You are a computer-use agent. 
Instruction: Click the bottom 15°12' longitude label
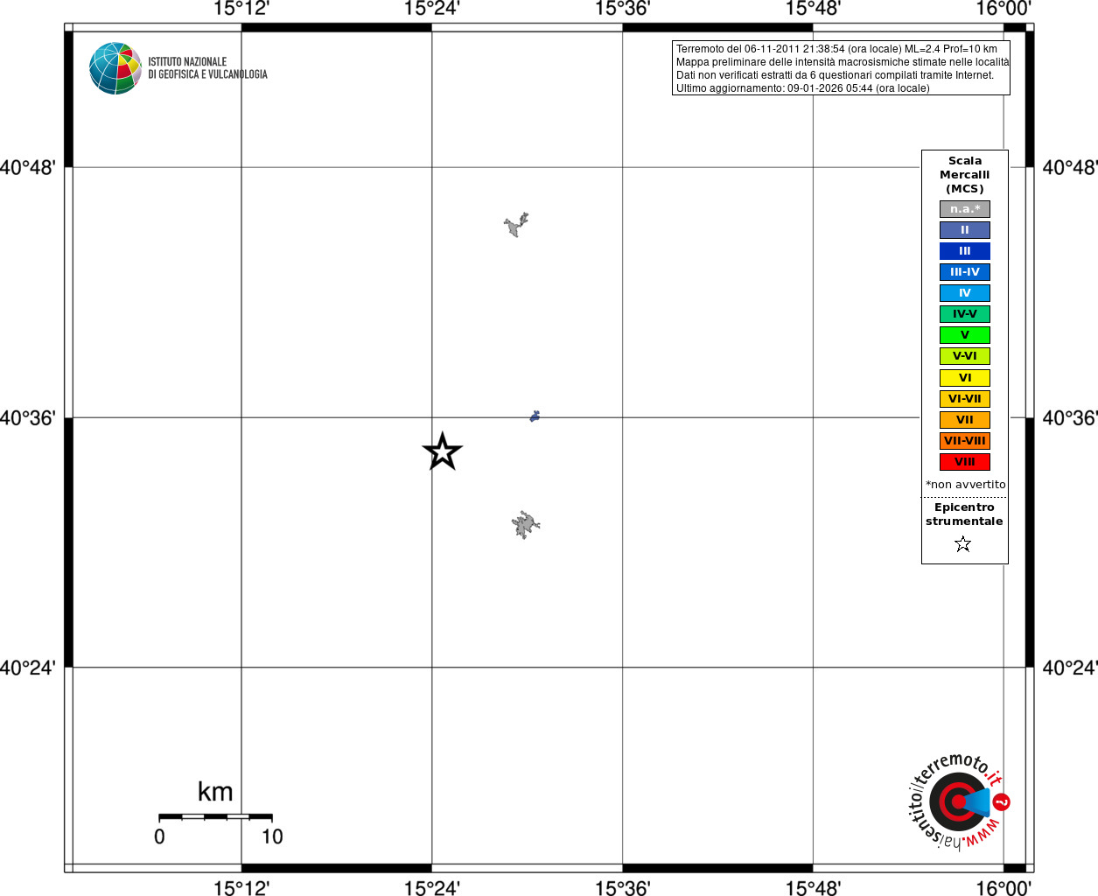241,888
